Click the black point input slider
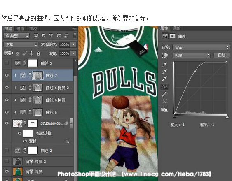232x181 pixels. tap(175, 117)
